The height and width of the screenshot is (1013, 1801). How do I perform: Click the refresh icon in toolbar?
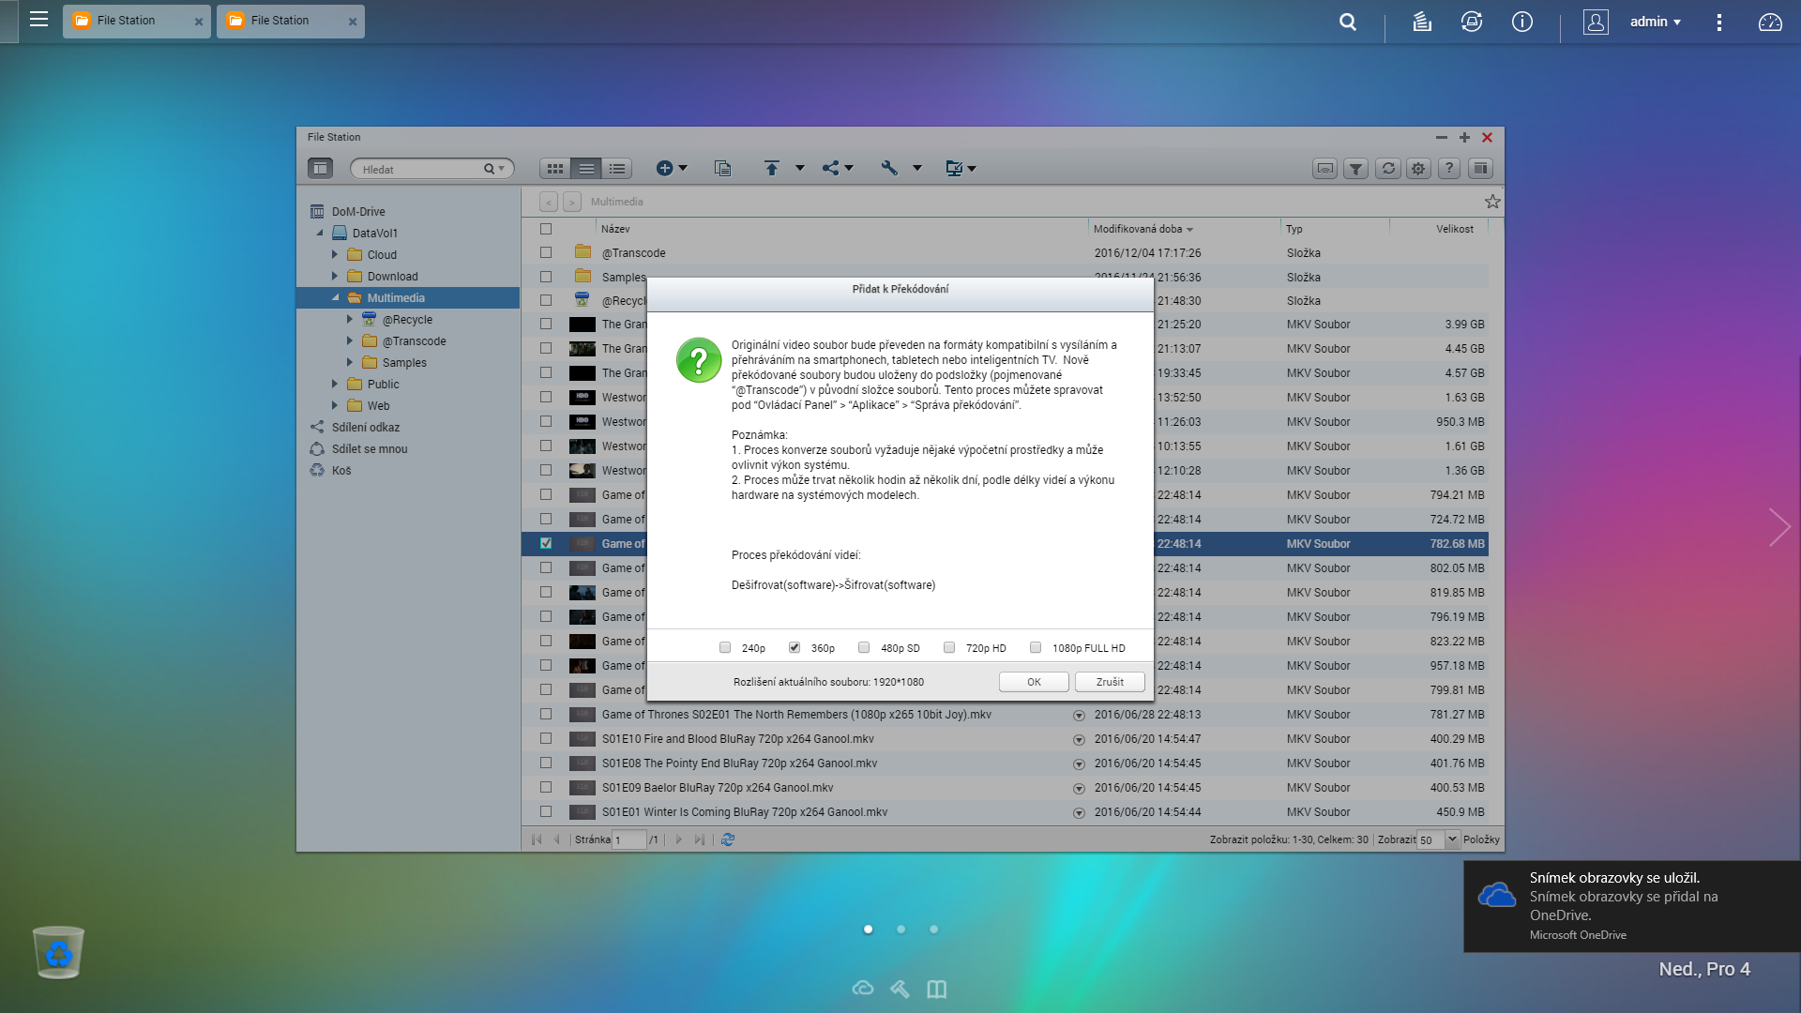(1388, 169)
